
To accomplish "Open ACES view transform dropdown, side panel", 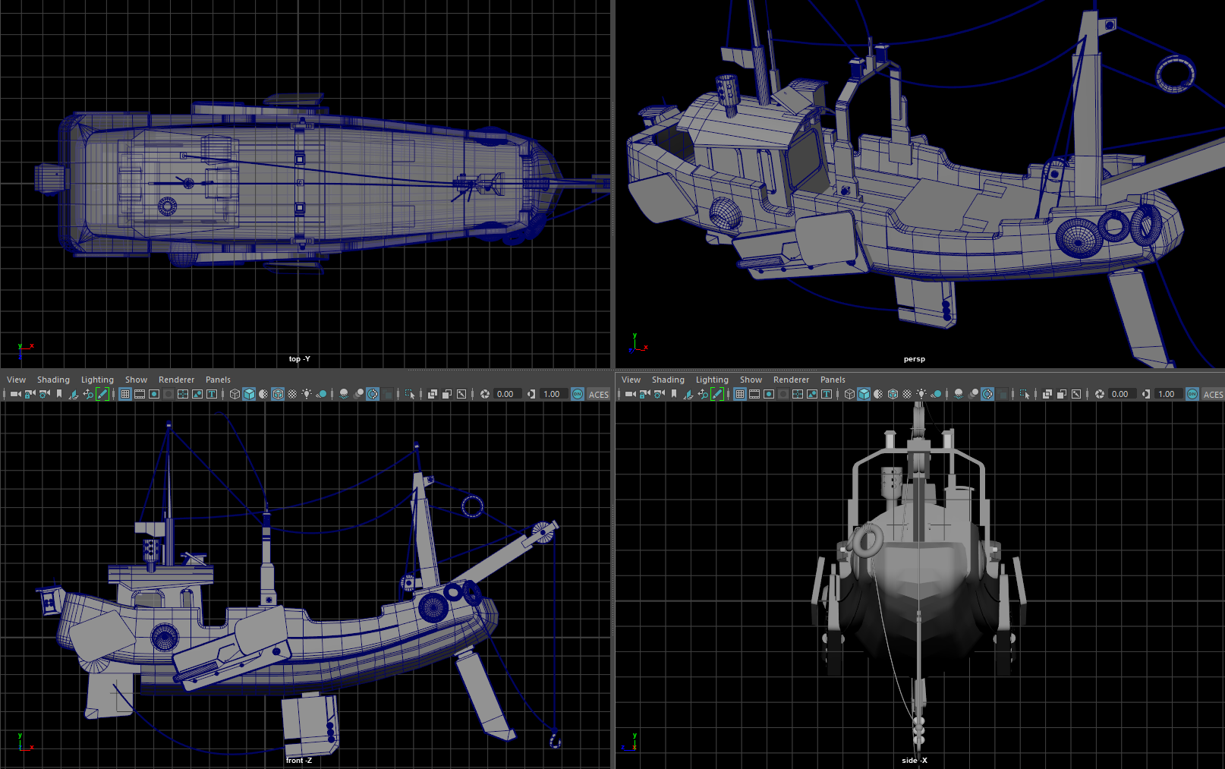I will pyautogui.click(x=1213, y=394).
